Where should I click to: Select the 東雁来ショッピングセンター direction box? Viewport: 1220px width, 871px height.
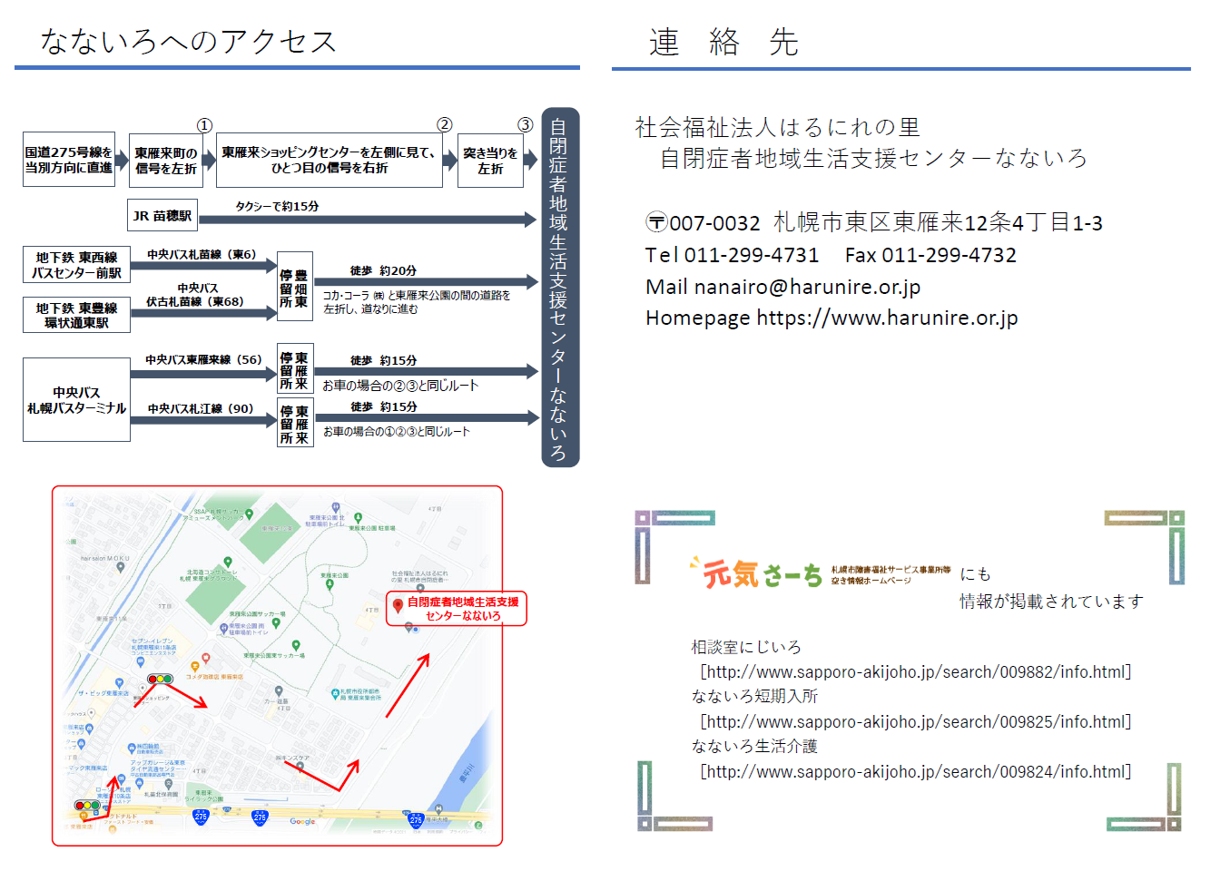pos(329,161)
